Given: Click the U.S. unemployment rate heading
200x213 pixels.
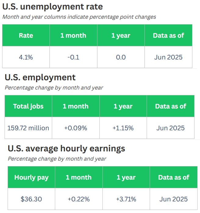Looking at the screenshot, I should tap(52, 7).
